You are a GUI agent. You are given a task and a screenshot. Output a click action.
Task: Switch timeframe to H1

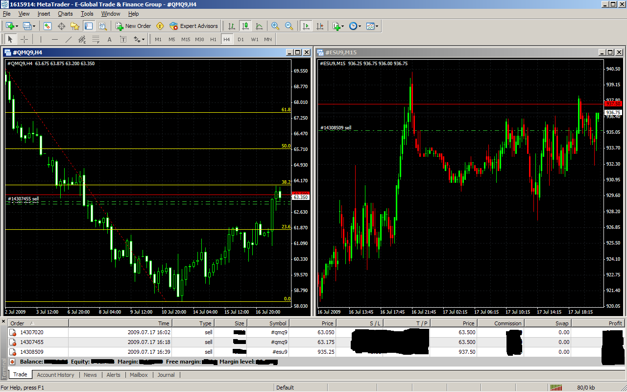coord(213,39)
